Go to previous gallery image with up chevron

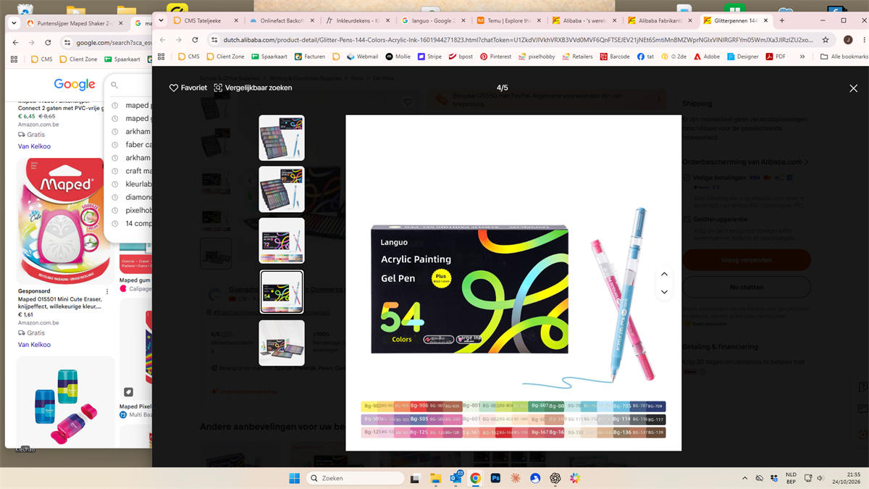click(x=664, y=275)
